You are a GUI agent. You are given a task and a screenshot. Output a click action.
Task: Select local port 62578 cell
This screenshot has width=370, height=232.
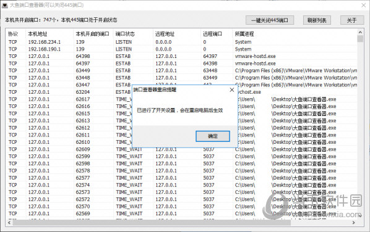tap(83, 171)
